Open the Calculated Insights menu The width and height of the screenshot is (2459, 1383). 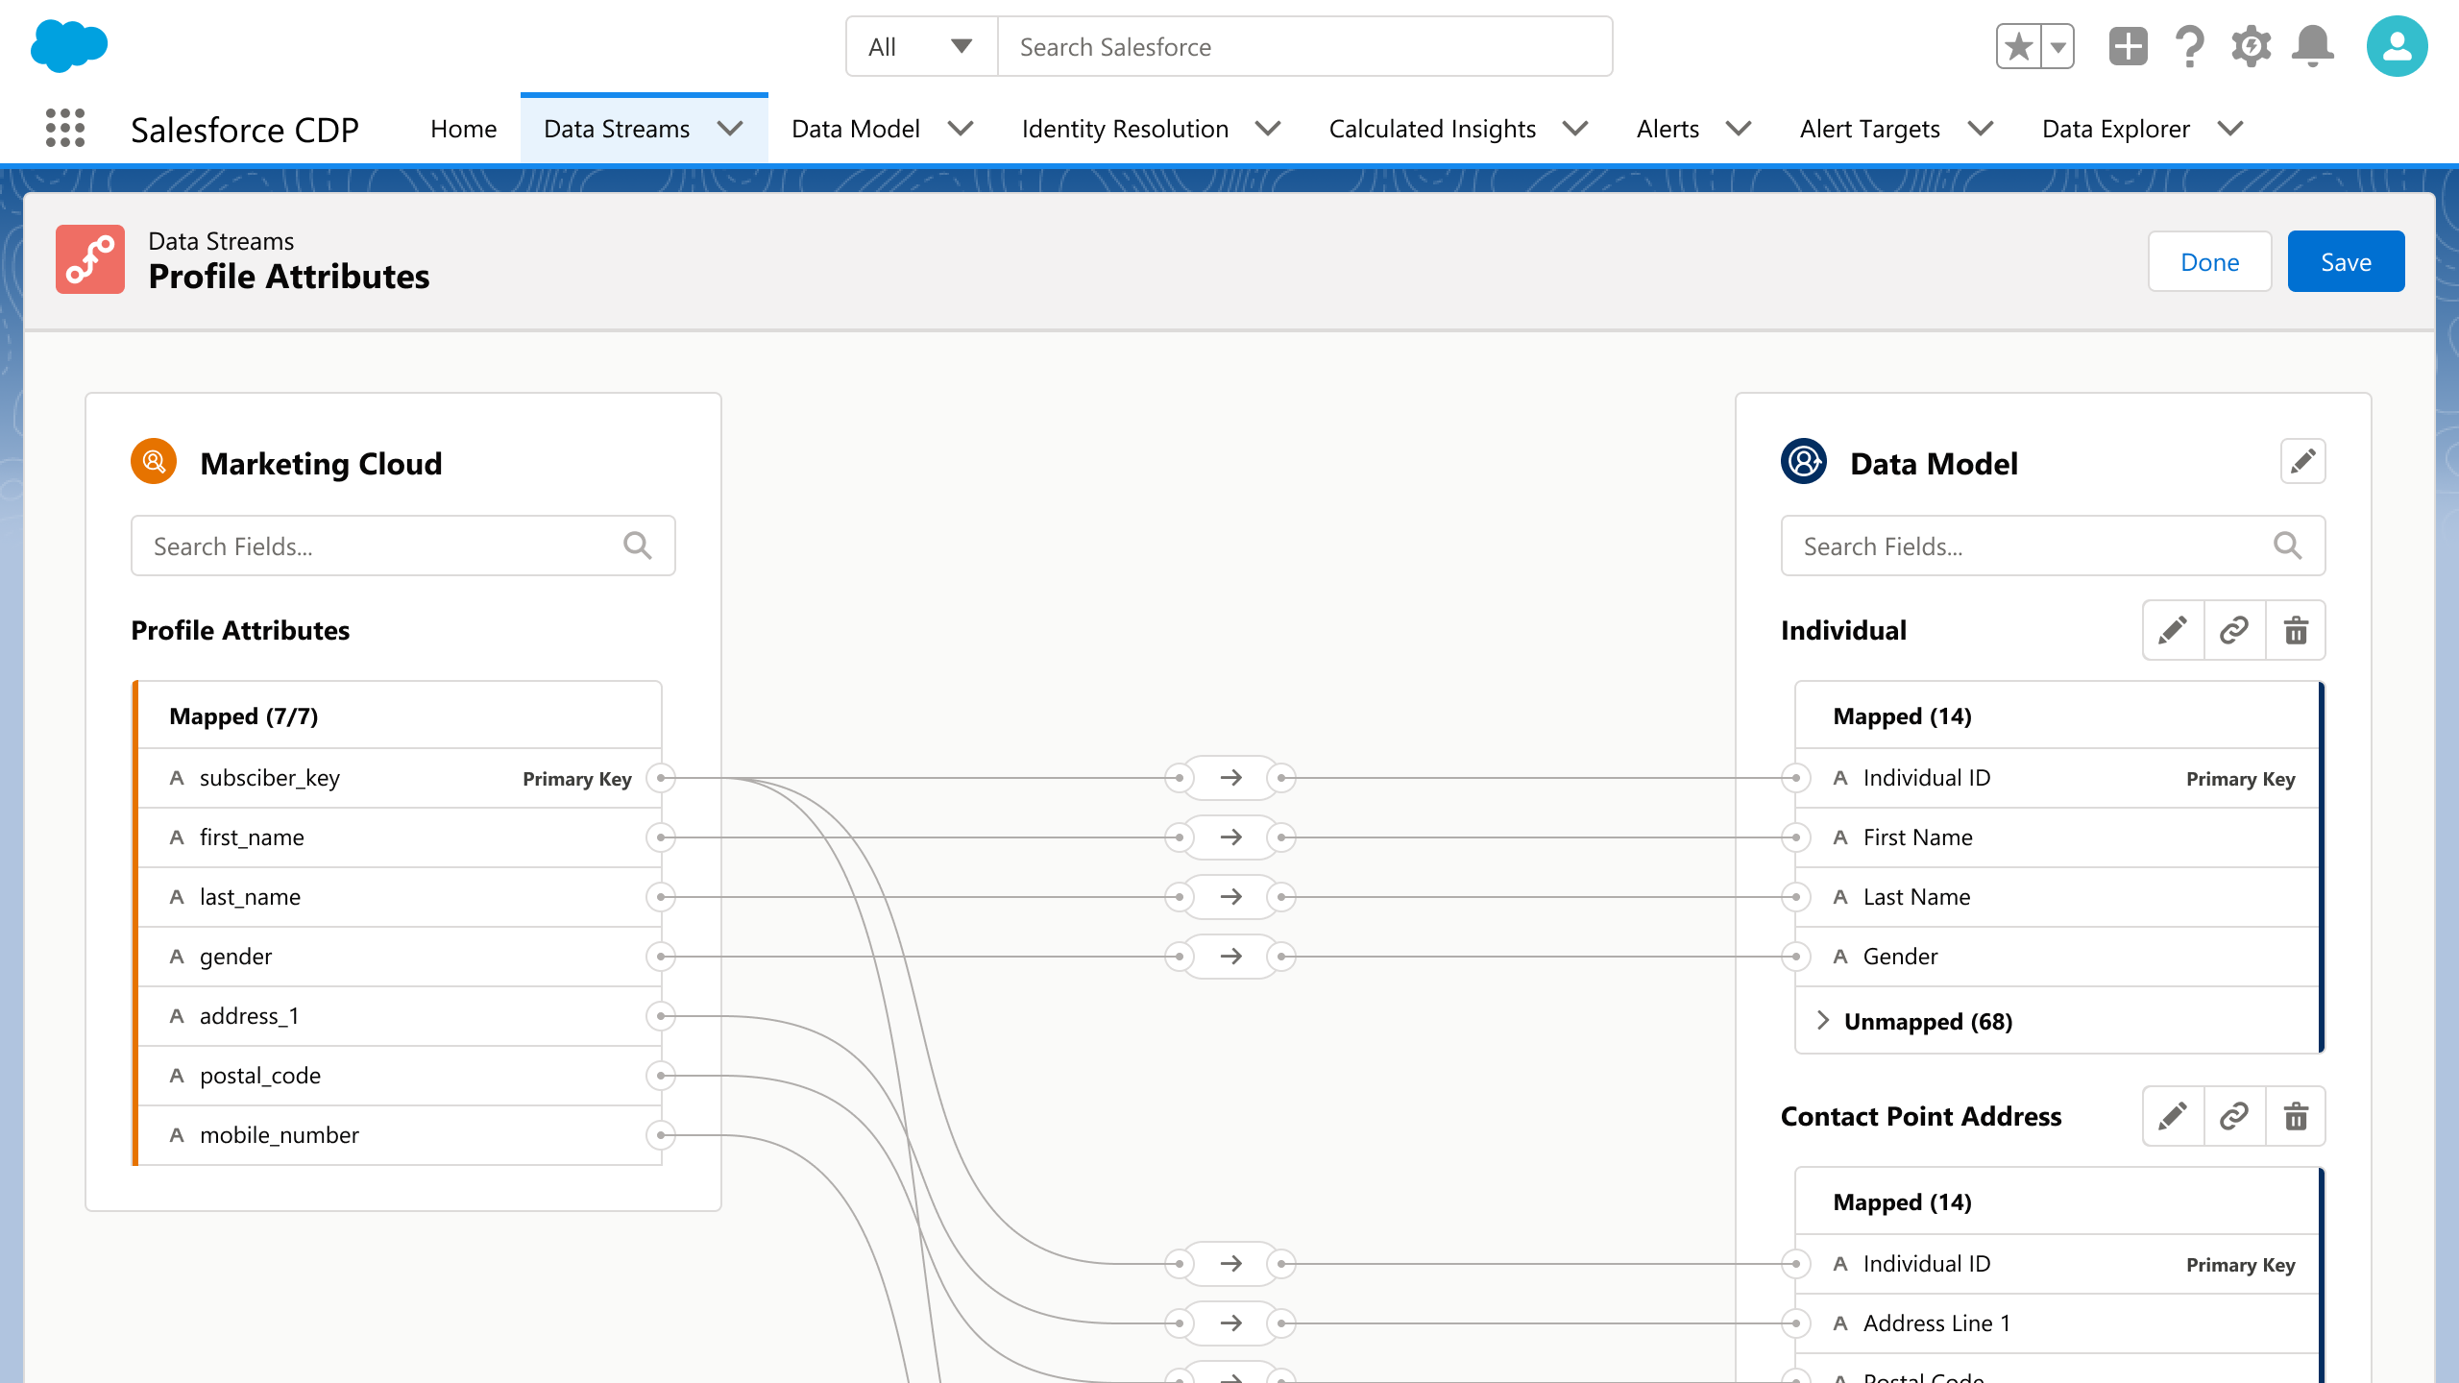click(1432, 128)
